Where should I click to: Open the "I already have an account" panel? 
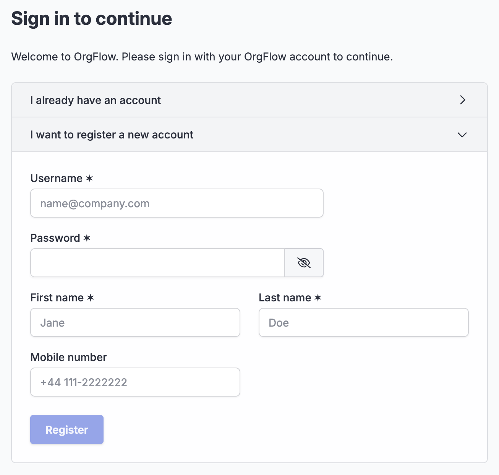pyautogui.click(x=249, y=100)
